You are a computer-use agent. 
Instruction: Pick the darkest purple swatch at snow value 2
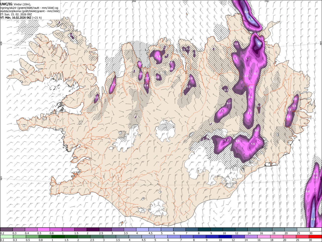(x=93, y=230)
